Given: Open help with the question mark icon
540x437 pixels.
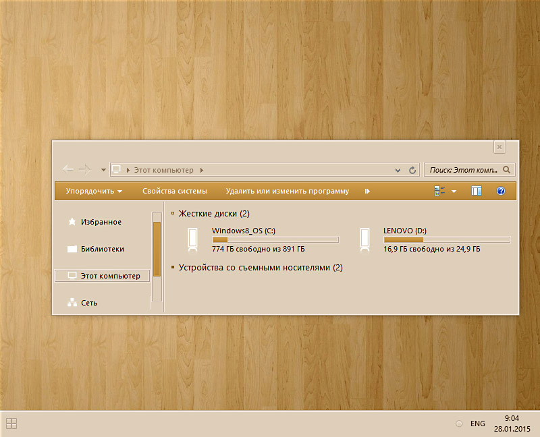Looking at the screenshot, I should [x=501, y=191].
